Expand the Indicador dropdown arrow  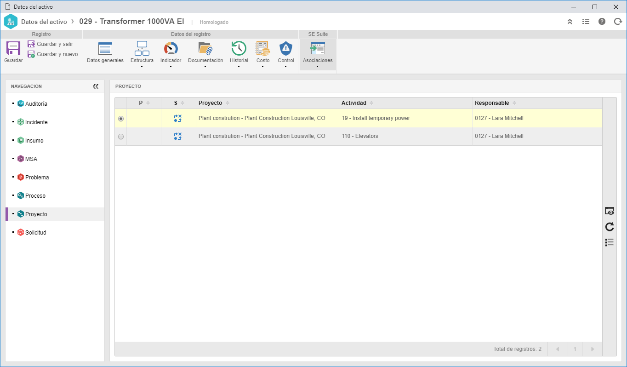[171, 67]
